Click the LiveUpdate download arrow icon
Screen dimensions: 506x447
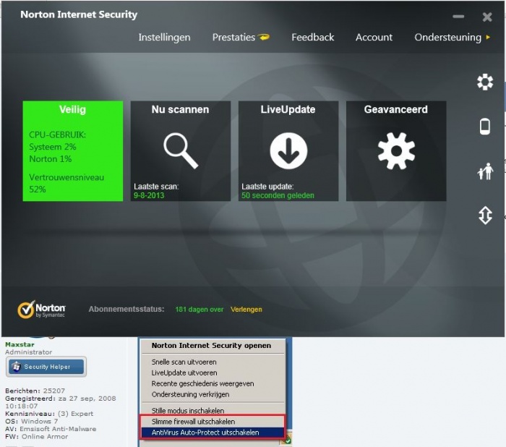coord(288,151)
